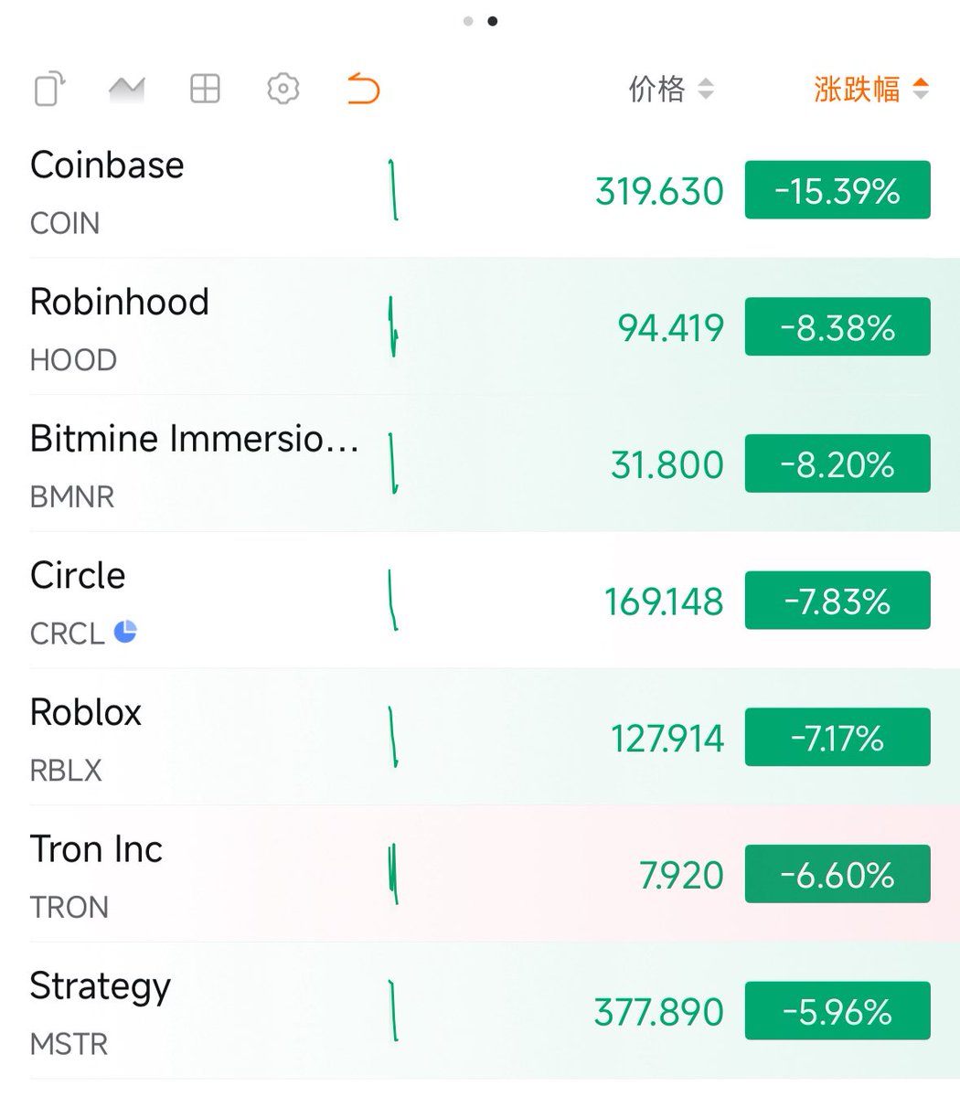Open Bitmine Immersion BMNR stock row
This screenshot has width=960, height=1097.
pyautogui.click(x=480, y=463)
